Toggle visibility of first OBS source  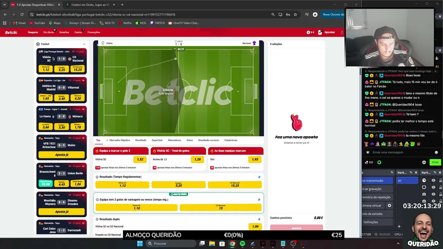pyautogui.click(x=433, y=181)
